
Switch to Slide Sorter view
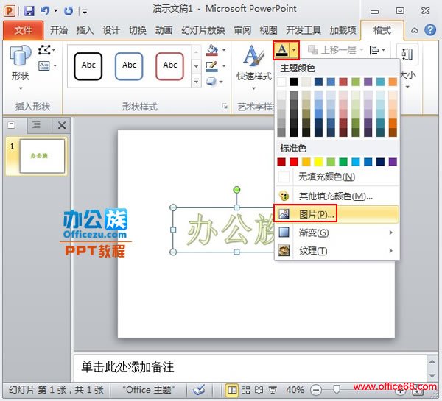(245, 390)
